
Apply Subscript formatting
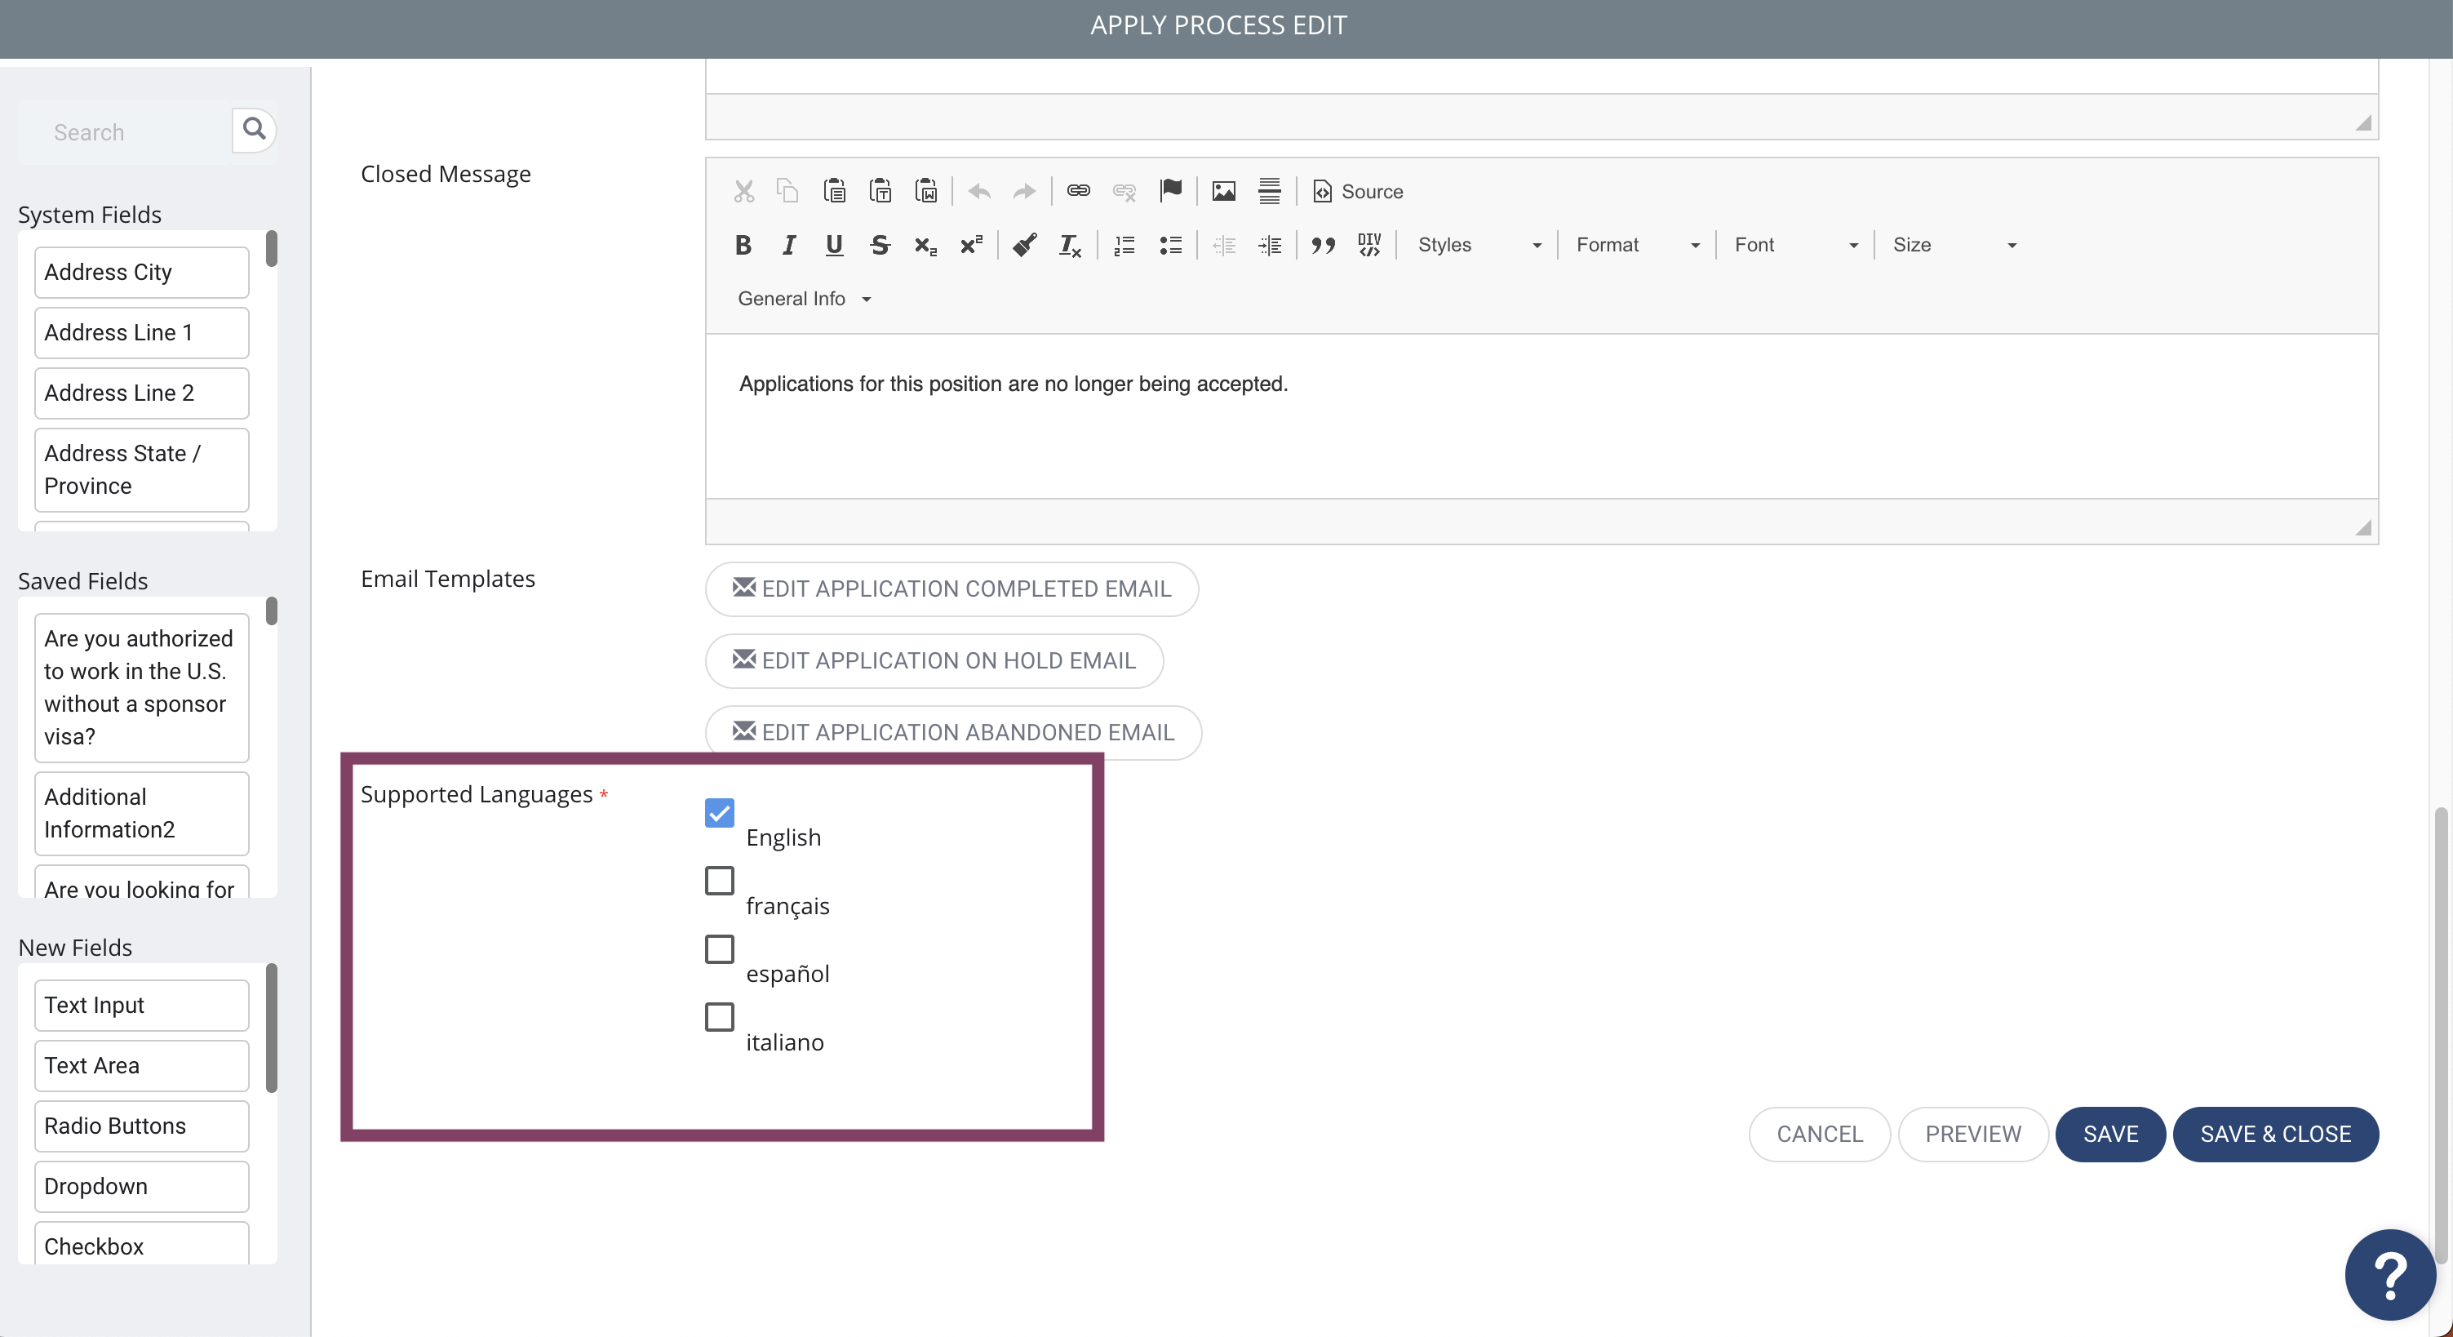(925, 246)
